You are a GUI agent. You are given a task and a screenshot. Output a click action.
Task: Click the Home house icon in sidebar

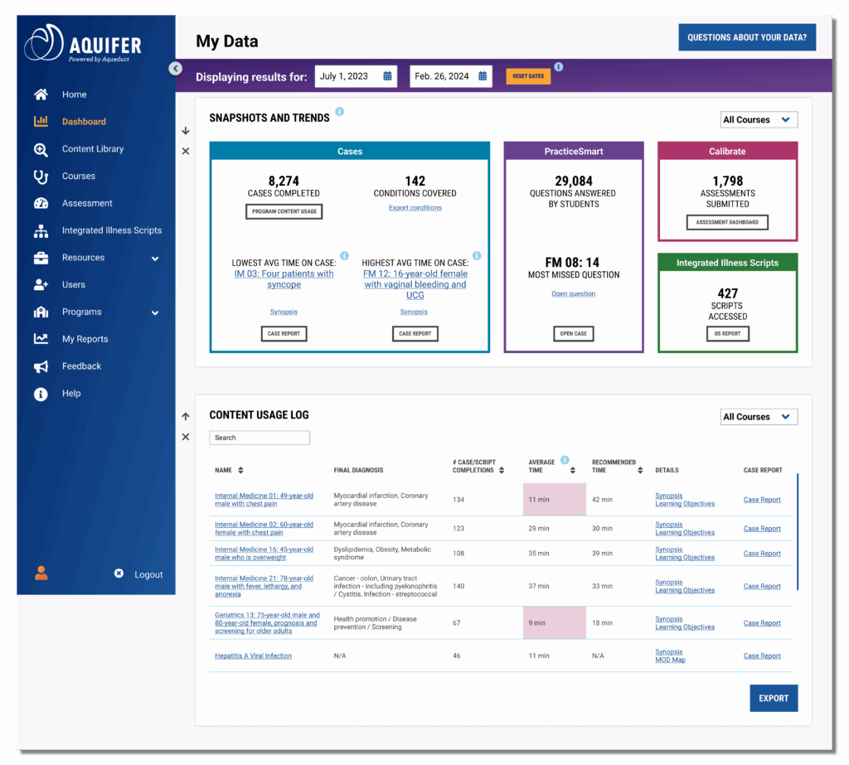click(x=41, y=94)
